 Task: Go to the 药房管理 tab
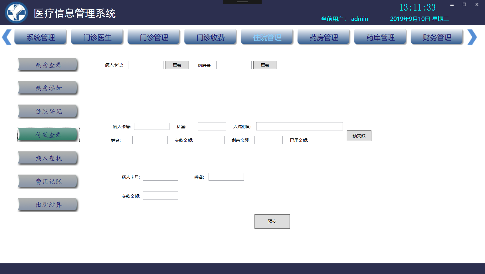click(324, 37)
